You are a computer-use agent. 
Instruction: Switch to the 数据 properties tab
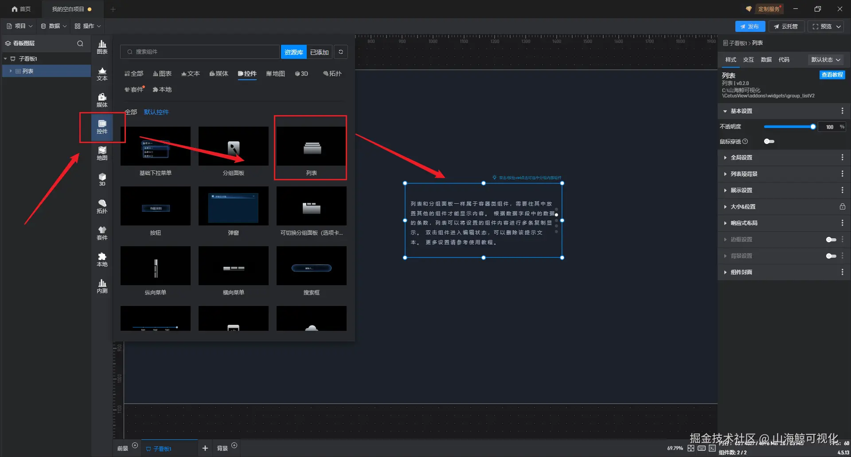tap(766, 60)
